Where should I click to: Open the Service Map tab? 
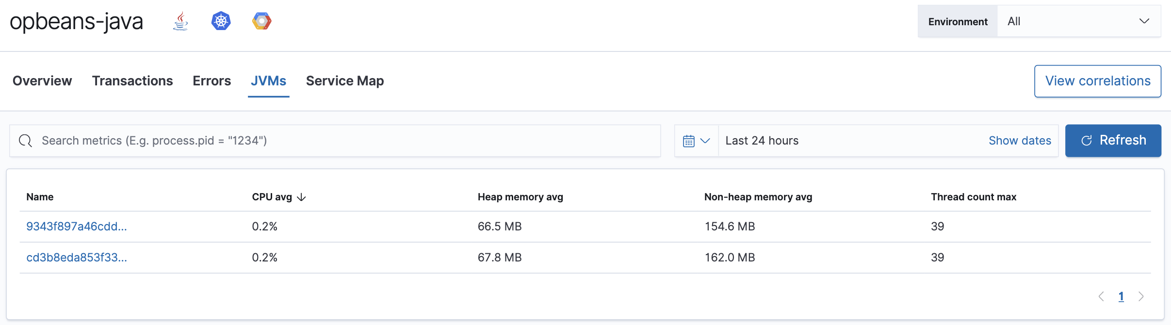tap(345, 81)
